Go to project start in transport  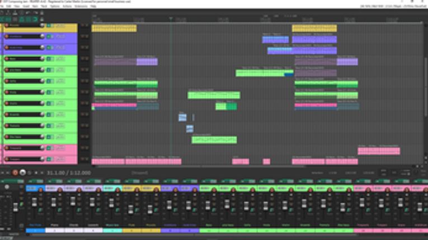(x=2, y=172)
